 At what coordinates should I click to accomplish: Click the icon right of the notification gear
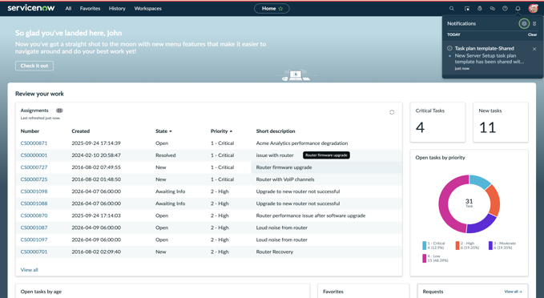point(534,23)
